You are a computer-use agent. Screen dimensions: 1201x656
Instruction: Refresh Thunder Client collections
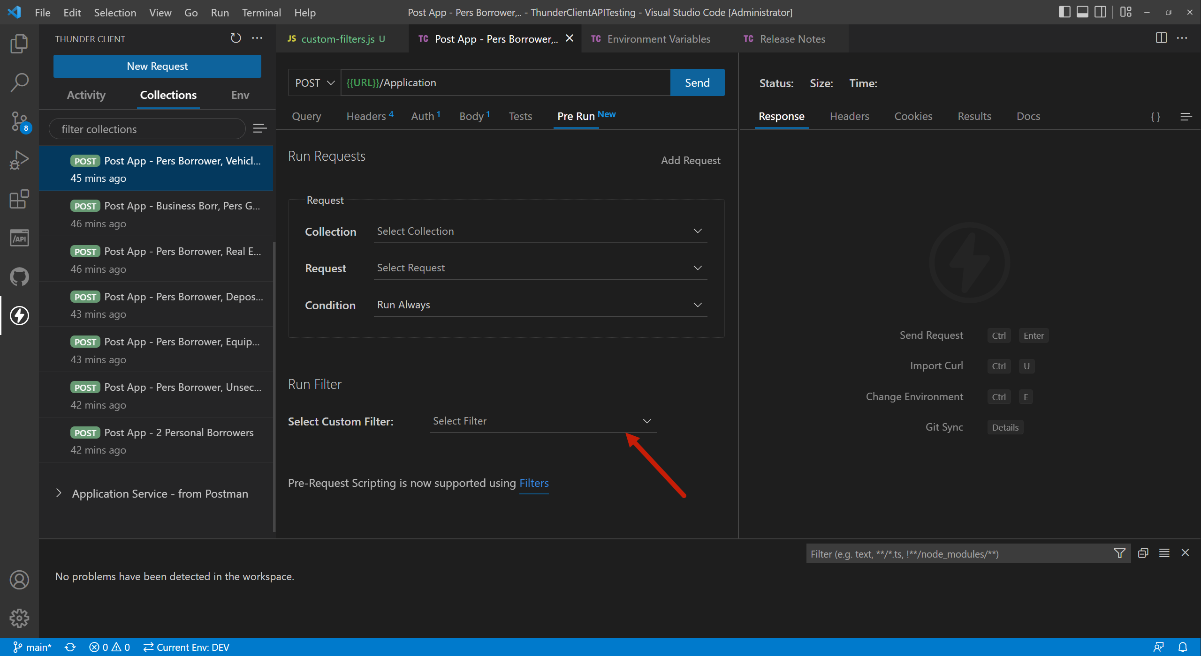click(x=236, y=38)
